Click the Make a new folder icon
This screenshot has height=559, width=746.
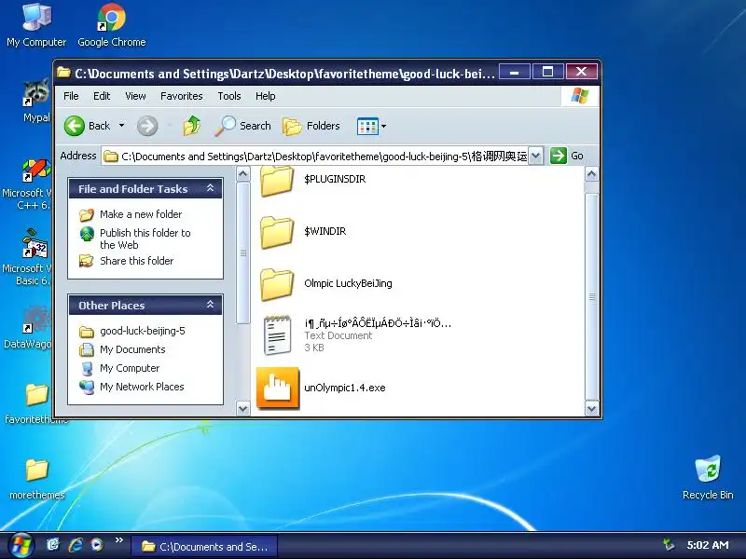[87, 215]
